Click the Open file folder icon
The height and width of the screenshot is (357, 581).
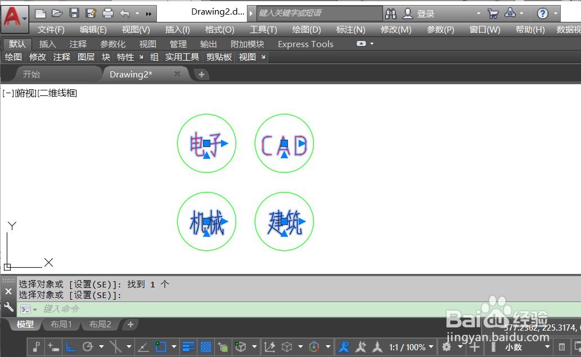[x=57, y=13]
